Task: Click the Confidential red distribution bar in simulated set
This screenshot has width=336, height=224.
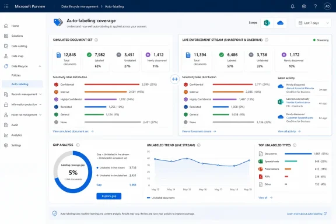Action: pos(112,85)
